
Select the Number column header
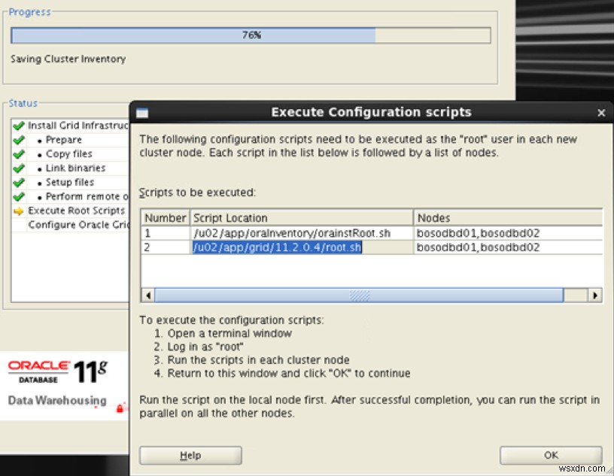(x=166, y=217)
